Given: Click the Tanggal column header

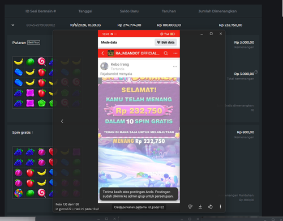Looking at the screenshot, I should [85, 11].
